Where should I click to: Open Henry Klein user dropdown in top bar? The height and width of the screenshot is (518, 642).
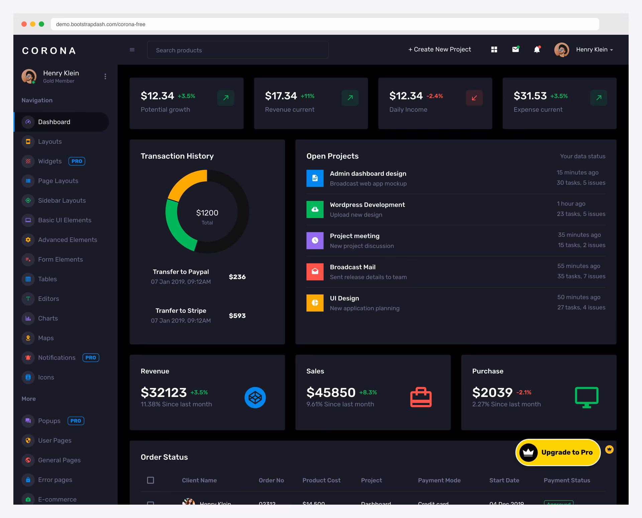click(594, 49)
